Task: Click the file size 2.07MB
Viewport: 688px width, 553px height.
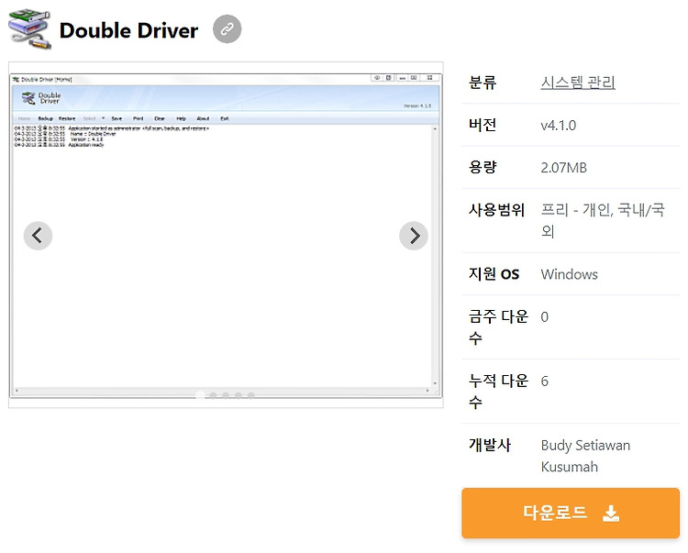Action: click(563, 168)
